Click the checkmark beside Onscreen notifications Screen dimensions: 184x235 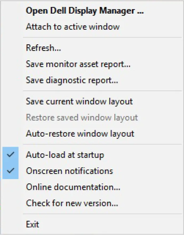coord(10,171)
